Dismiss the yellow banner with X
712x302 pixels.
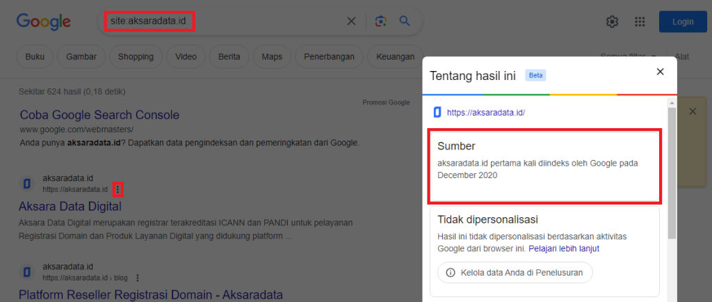pos(693,112)
